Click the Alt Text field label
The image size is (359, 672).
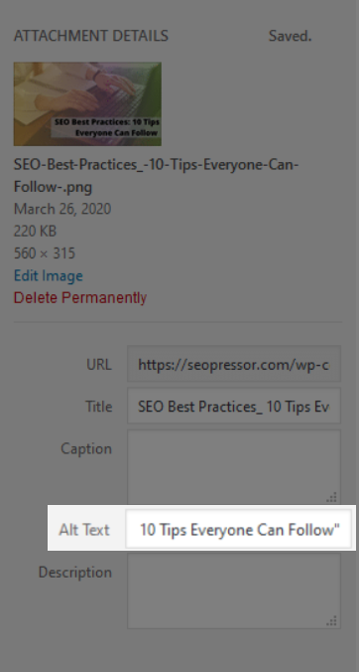click(84, 530)
